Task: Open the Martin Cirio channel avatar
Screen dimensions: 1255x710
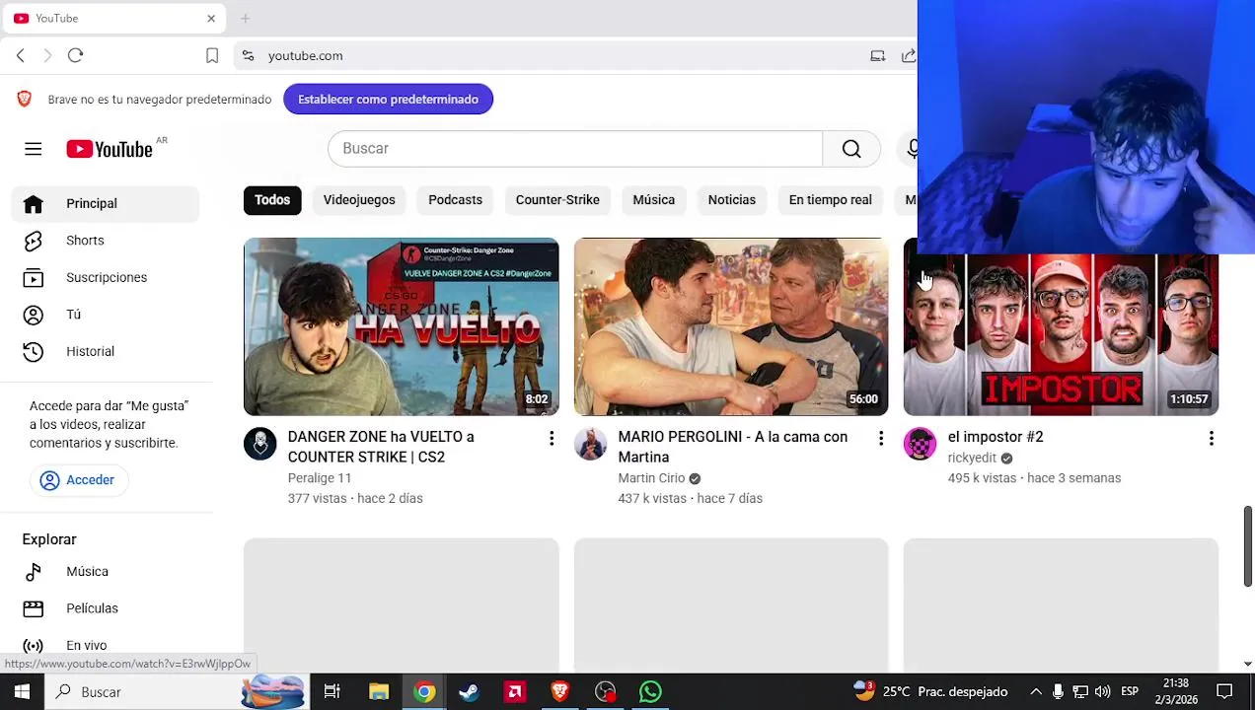Action: point(590,444)
